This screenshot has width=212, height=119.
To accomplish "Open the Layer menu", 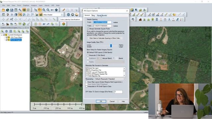I will [x=40, y=5].
